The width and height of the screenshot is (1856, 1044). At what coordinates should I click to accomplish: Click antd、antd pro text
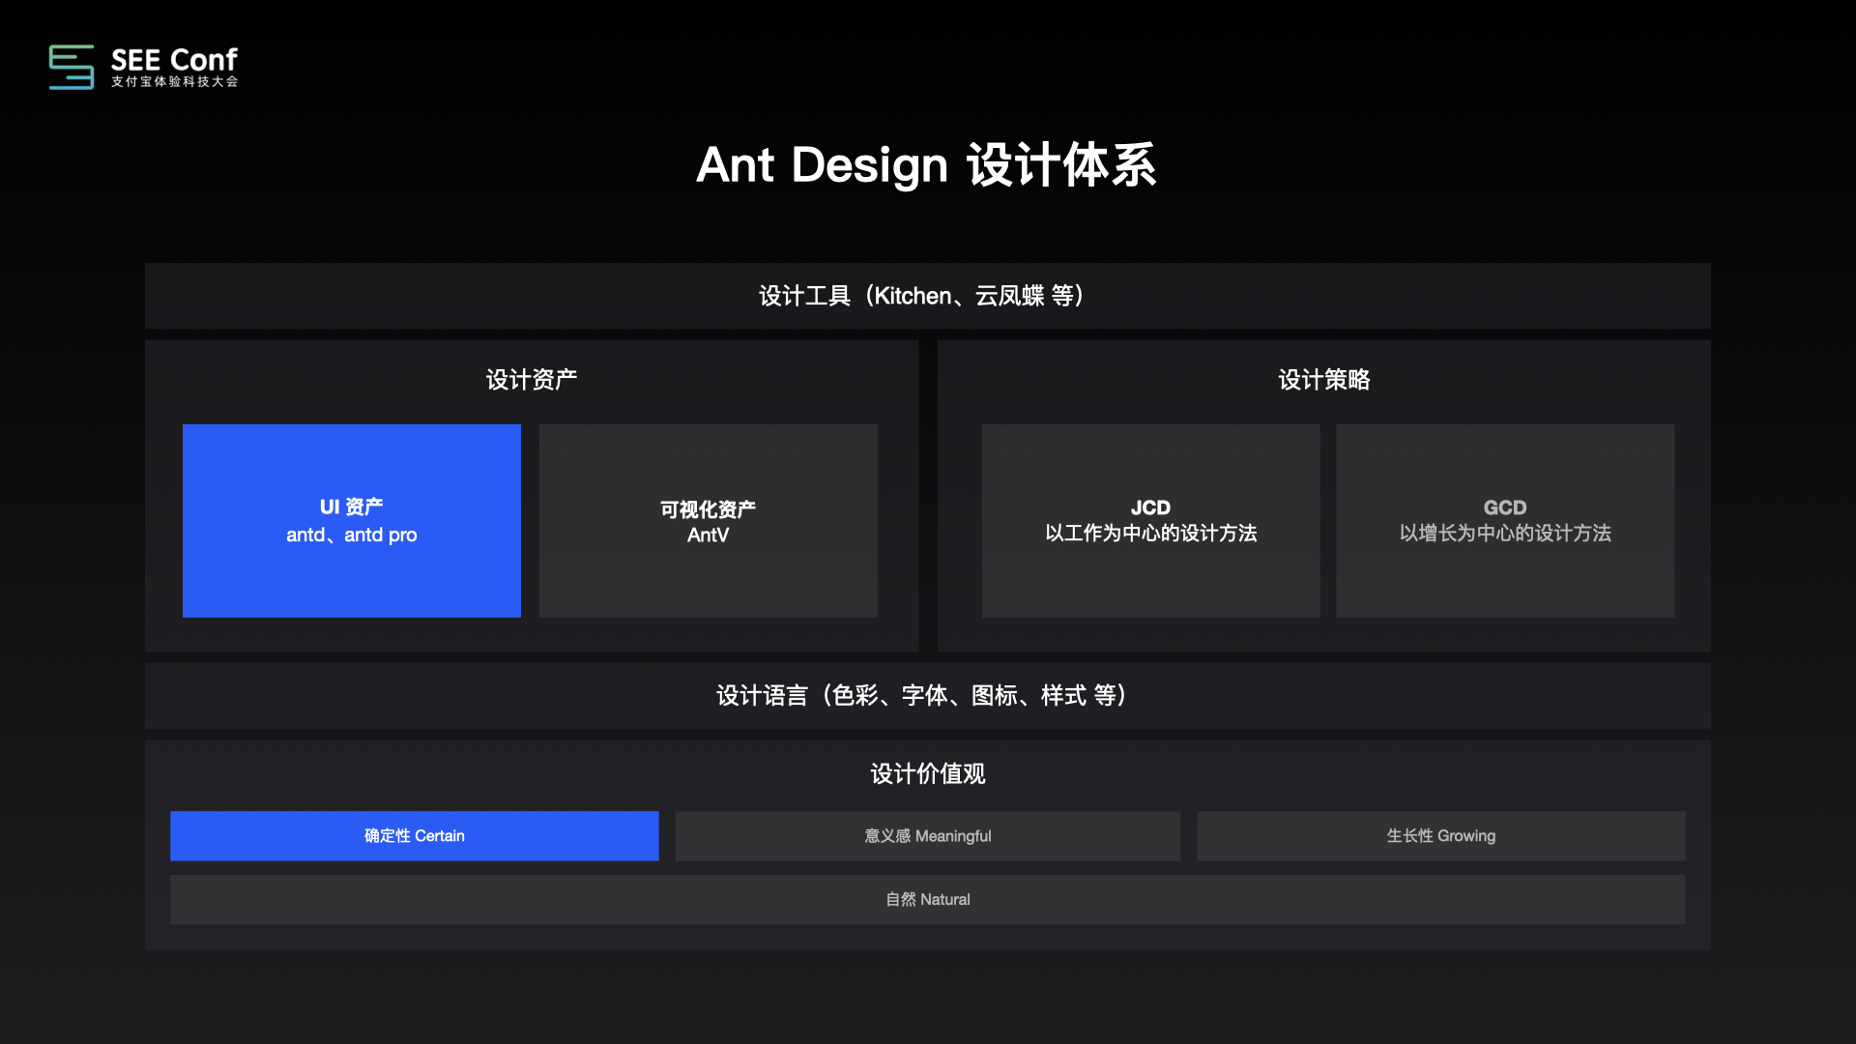click(x=351, y=535)
